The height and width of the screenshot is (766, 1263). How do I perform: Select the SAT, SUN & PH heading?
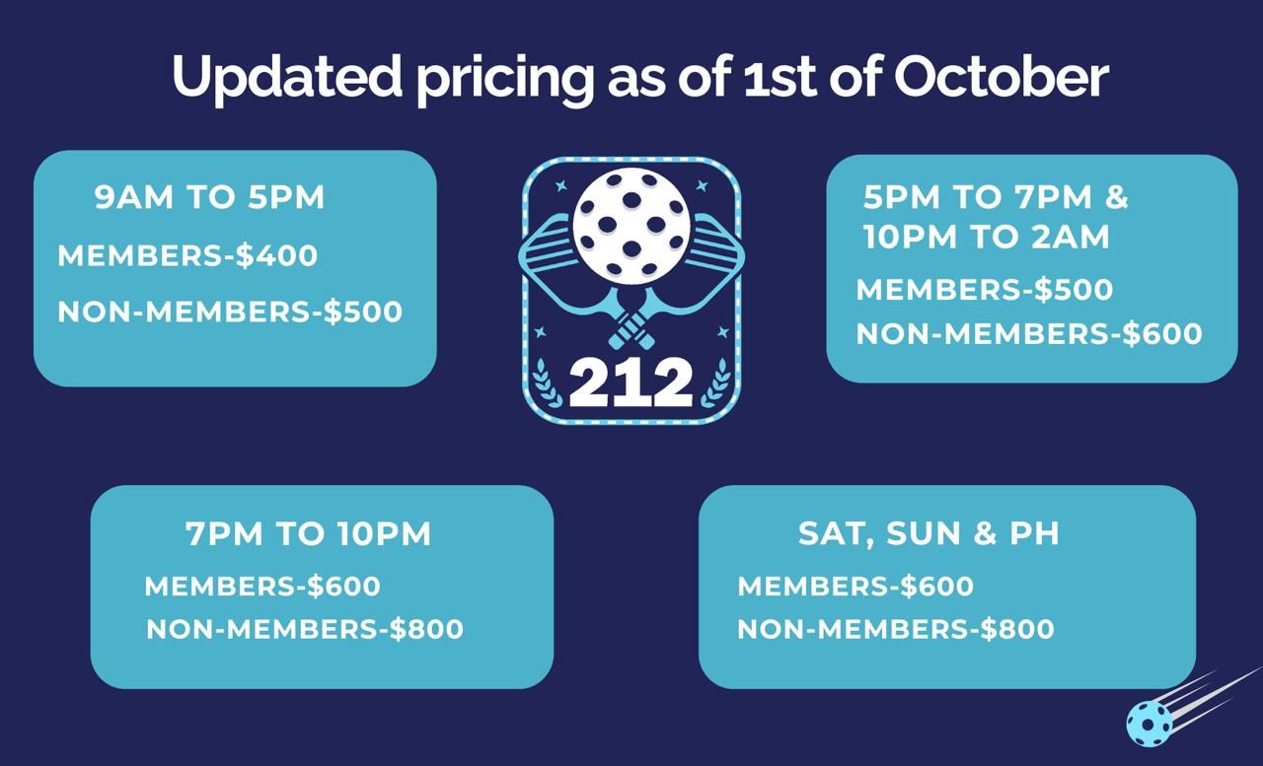tap(929, 533)
